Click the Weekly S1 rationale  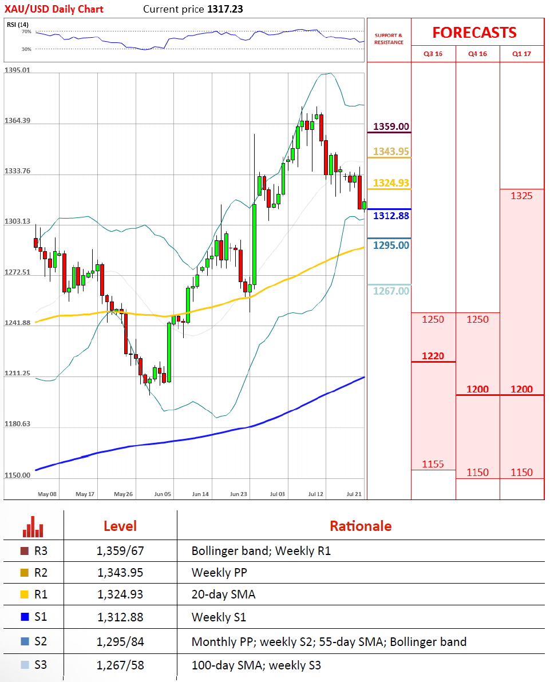[x=219, y=617]
